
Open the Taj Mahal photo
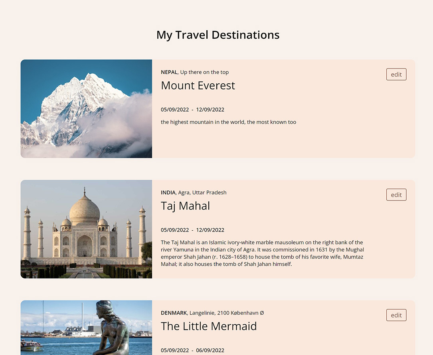pyautogui.click(x=86, y=229)
